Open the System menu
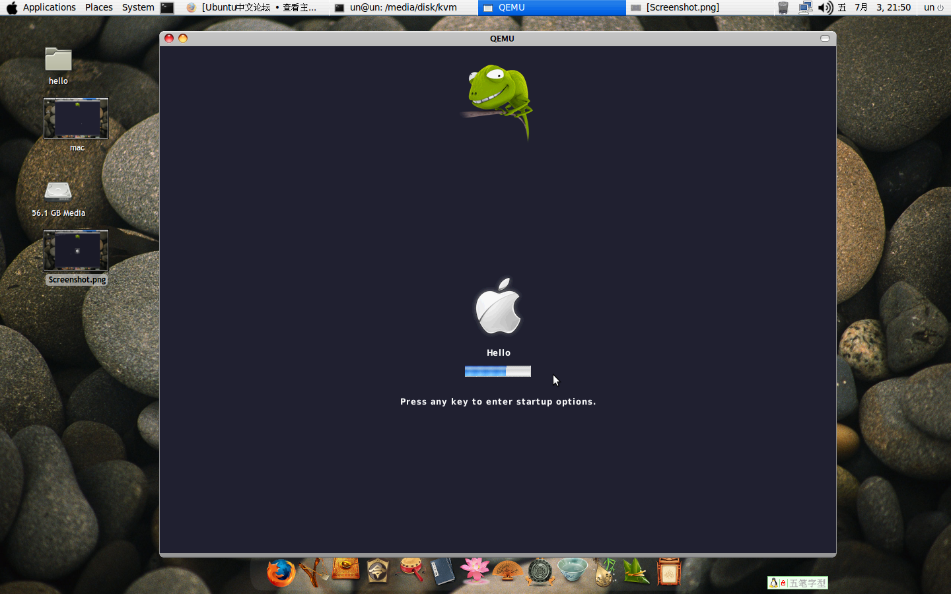The height and width of the screenshot is (594, 951). point(138,7)
